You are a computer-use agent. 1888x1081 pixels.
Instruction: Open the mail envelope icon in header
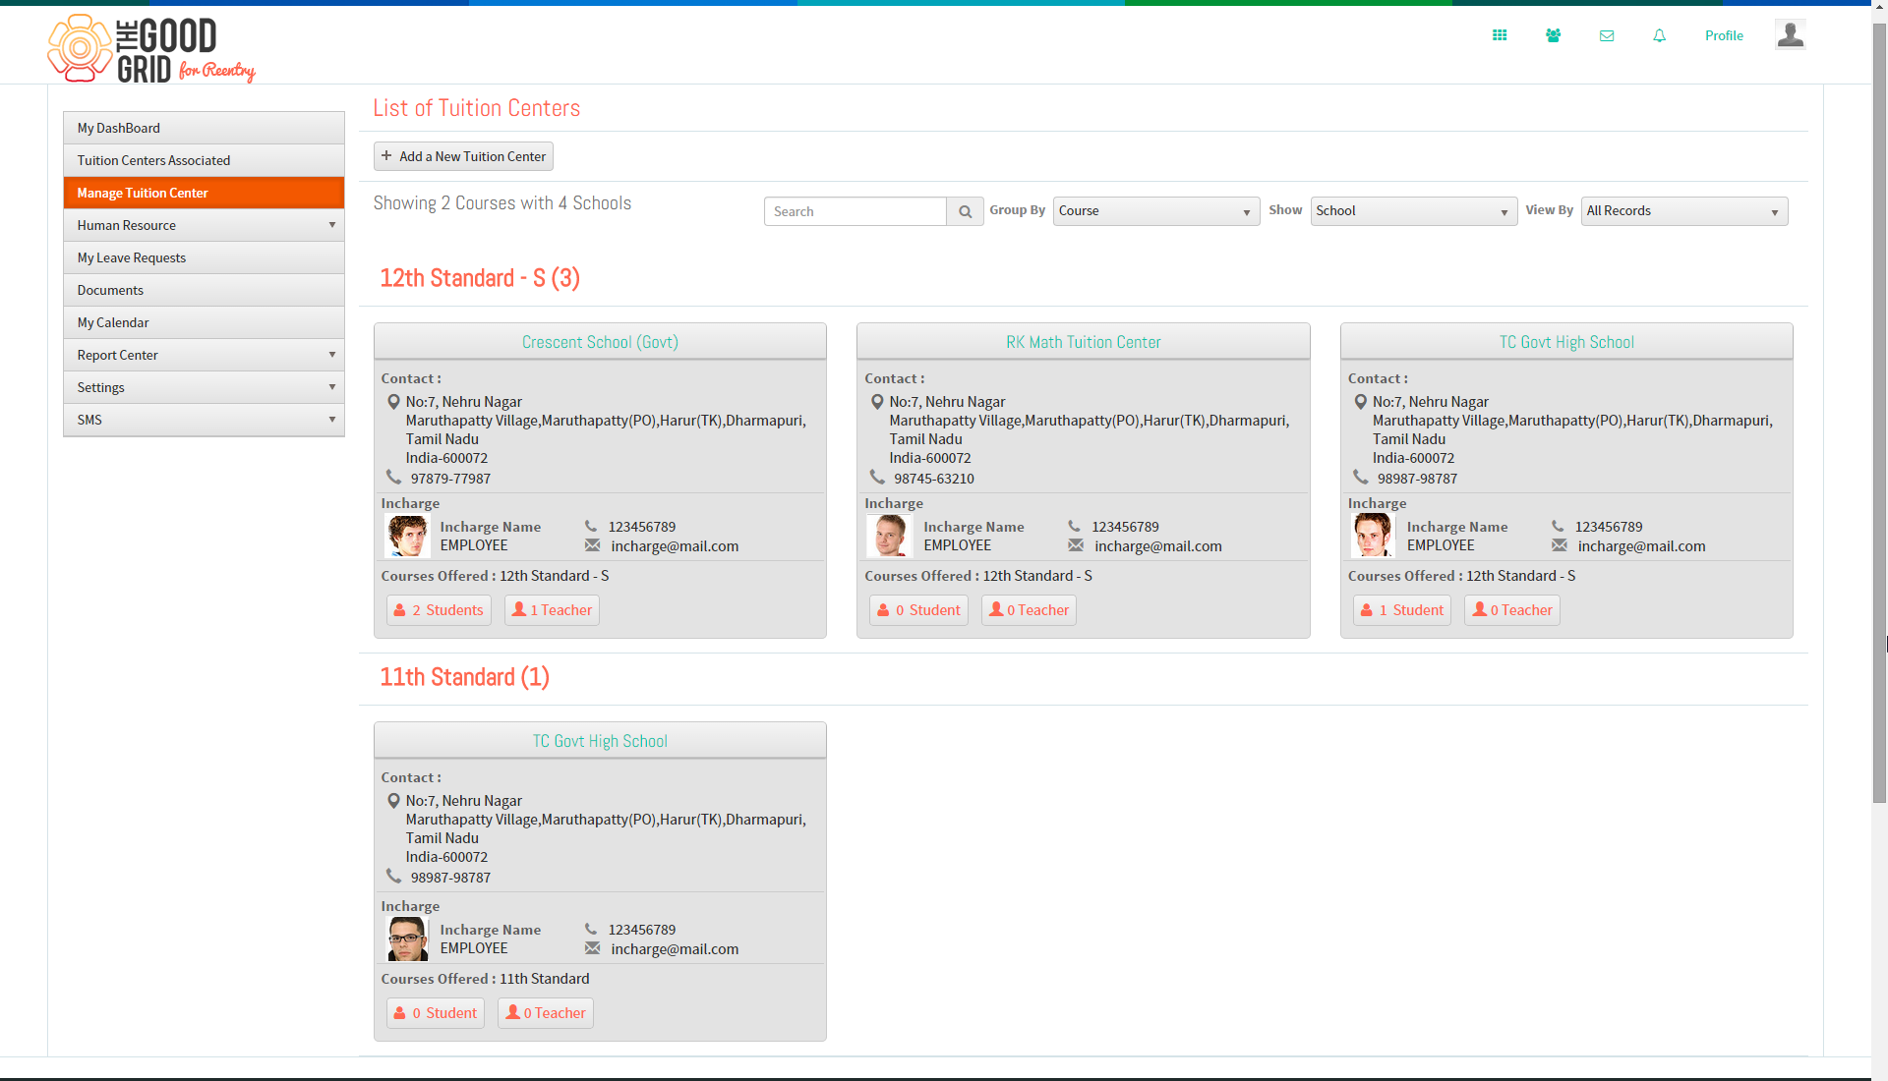coord(1607,35)
